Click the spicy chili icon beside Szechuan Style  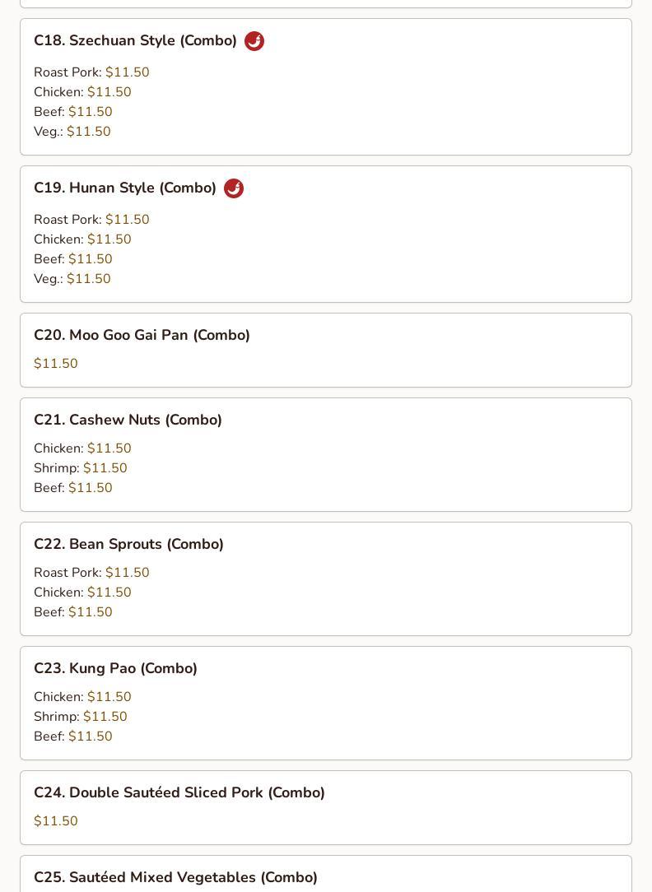point(254,41)
